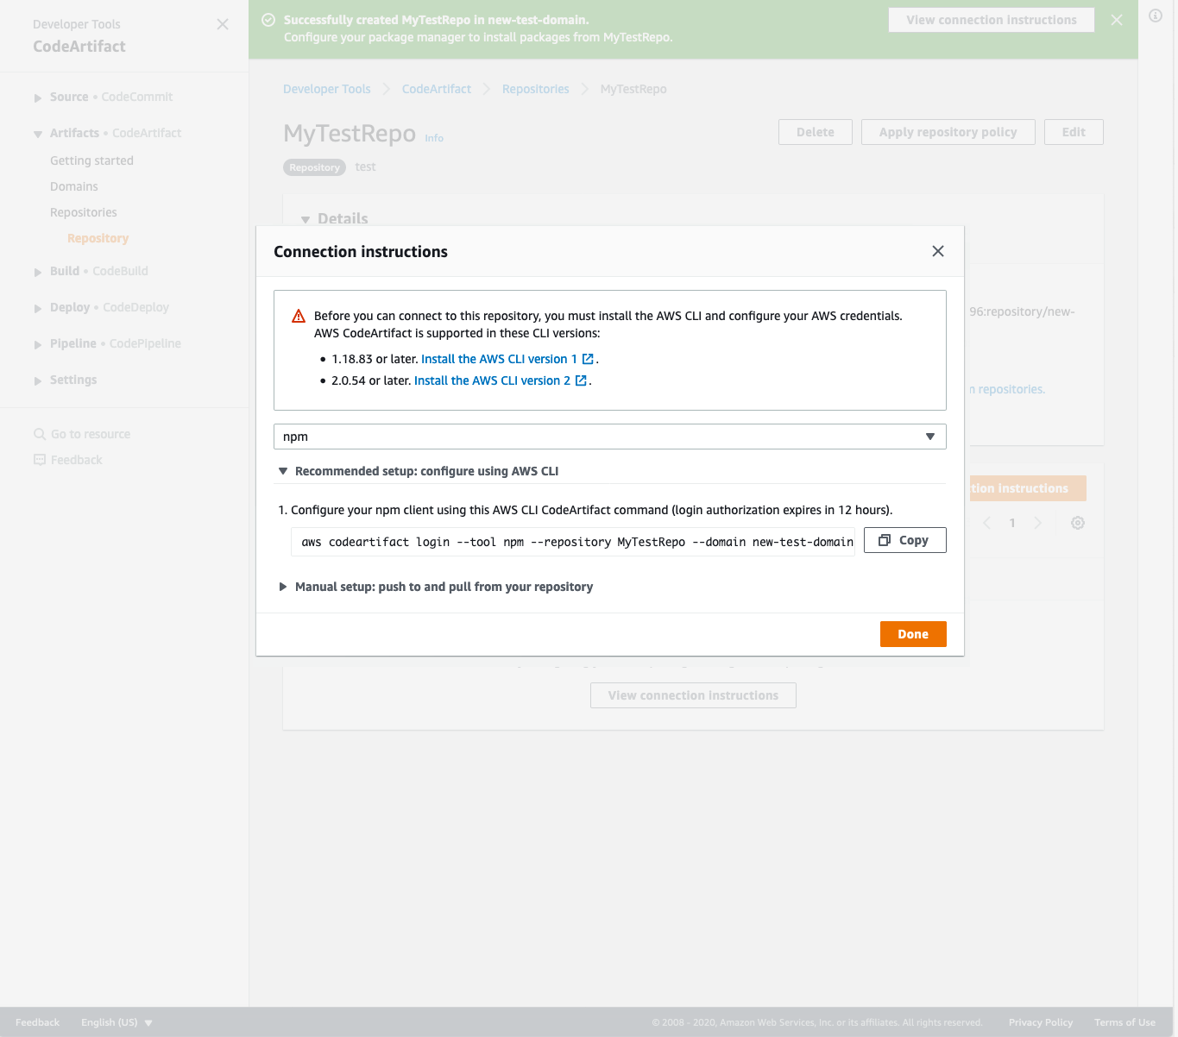The image size is (1178, 1037).
Task: Dismiss the green success banner
Action: (x=1117, y=20)
